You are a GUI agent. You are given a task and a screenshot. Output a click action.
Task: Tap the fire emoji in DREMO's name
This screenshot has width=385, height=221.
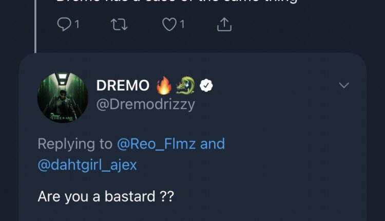point(164,86)
